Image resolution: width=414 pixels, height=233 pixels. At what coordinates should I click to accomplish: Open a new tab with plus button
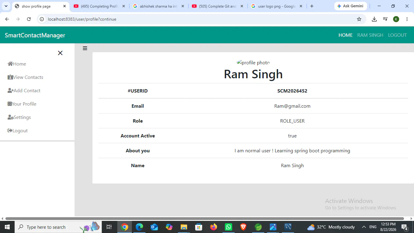click(x=312, y=6)
